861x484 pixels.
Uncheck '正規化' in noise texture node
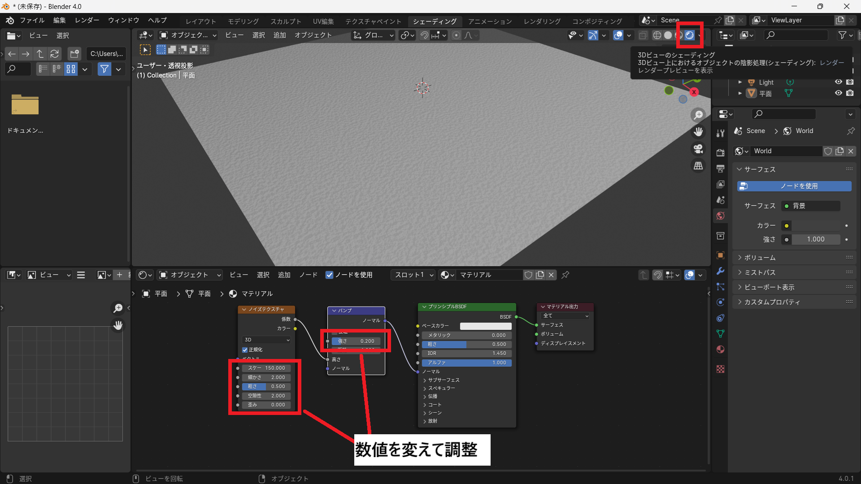coord(245,350)
